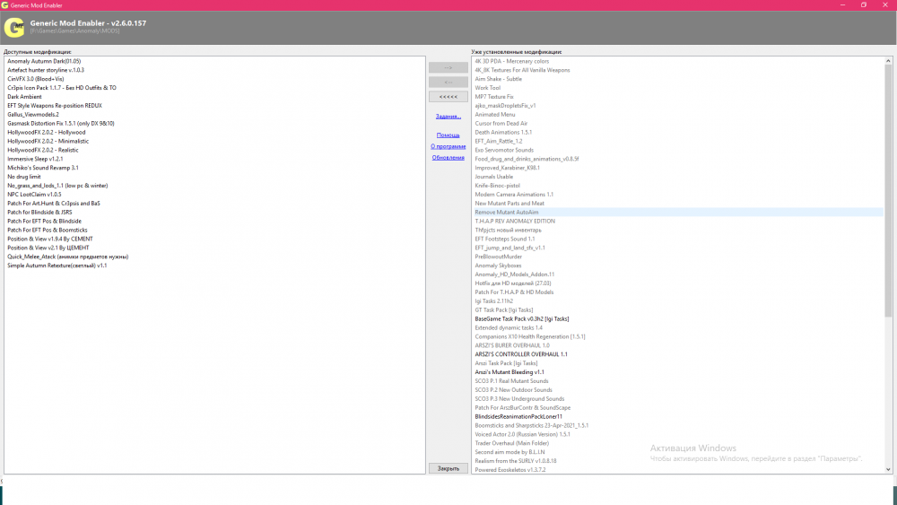Click the yellow GME logo in header
This screenshot has height=505, width=897.
[x=13, y=27]
